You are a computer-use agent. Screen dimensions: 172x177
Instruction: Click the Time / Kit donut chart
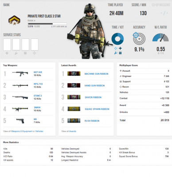coord(117,39)
